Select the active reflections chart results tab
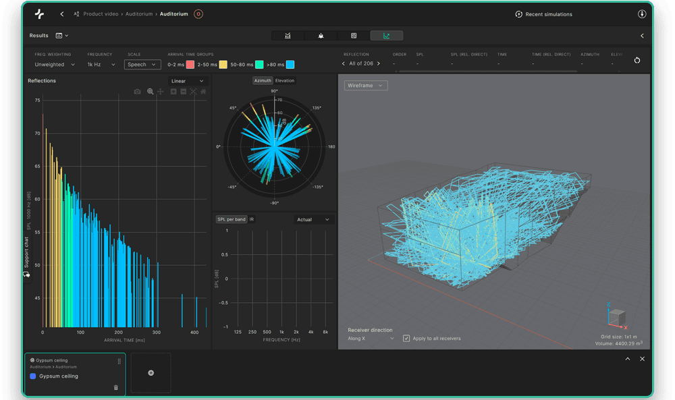 click(x=386, y=36)
